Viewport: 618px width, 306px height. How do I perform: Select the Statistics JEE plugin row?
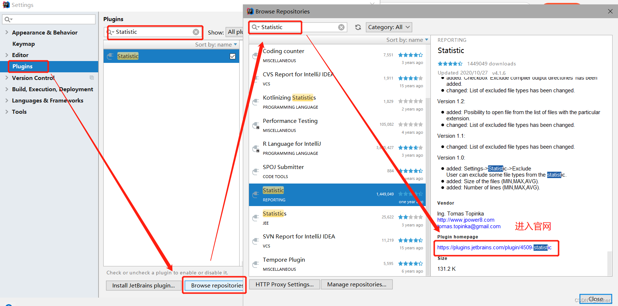[337, 218]
